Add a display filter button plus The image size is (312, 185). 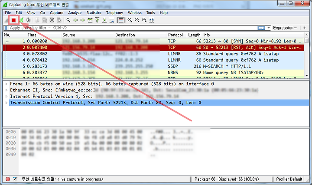[x=305, y=28]
